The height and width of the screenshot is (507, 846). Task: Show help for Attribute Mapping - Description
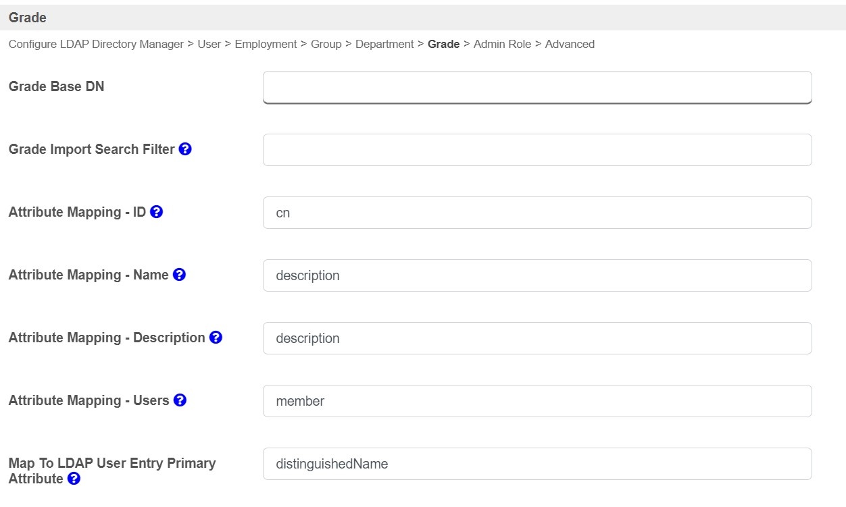pyautogui.click(x=216, y=338)
